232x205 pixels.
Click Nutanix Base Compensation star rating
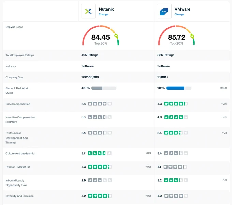click(x=100, y=104)
